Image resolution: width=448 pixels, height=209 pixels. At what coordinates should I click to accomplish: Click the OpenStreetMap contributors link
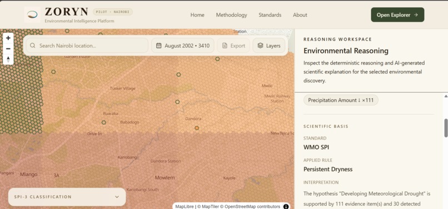tap(251, 206)
